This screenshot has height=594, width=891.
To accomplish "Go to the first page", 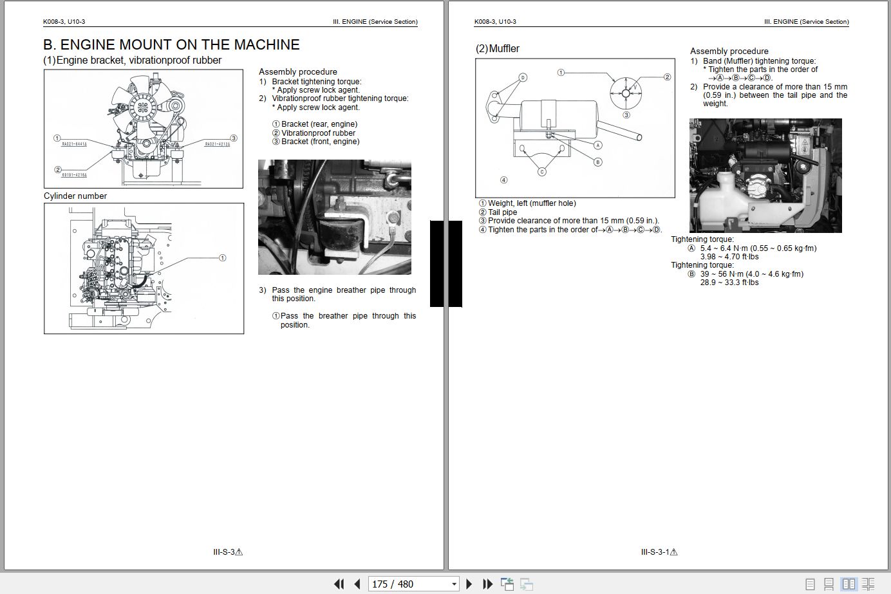I will [339, 584].
